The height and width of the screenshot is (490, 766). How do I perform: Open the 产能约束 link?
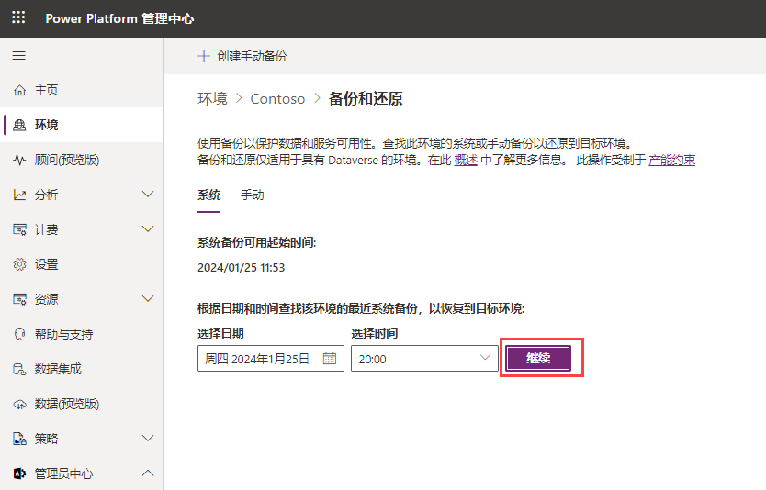tap(671, 160)
